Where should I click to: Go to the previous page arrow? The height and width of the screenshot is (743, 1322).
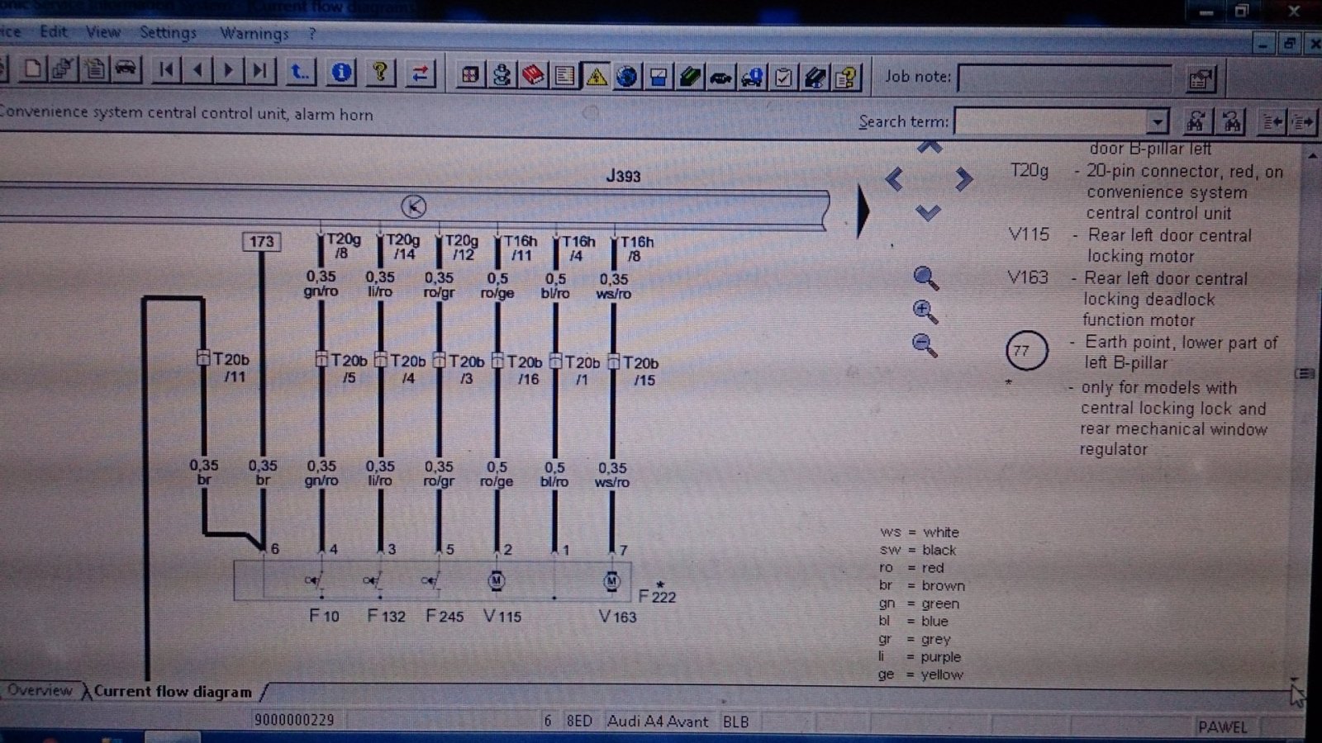click(x=197, y=70)
